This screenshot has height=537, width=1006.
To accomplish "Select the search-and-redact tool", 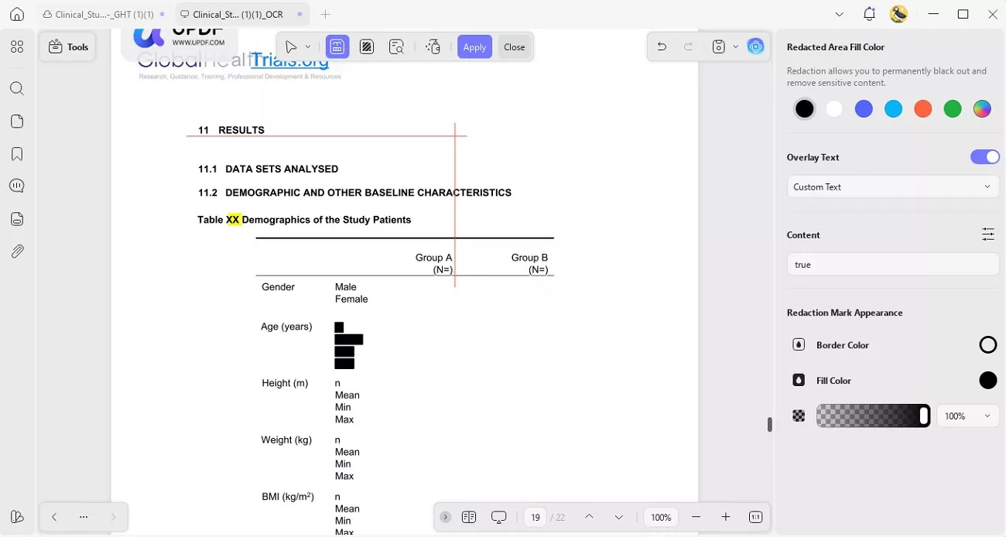I will 396,46.
